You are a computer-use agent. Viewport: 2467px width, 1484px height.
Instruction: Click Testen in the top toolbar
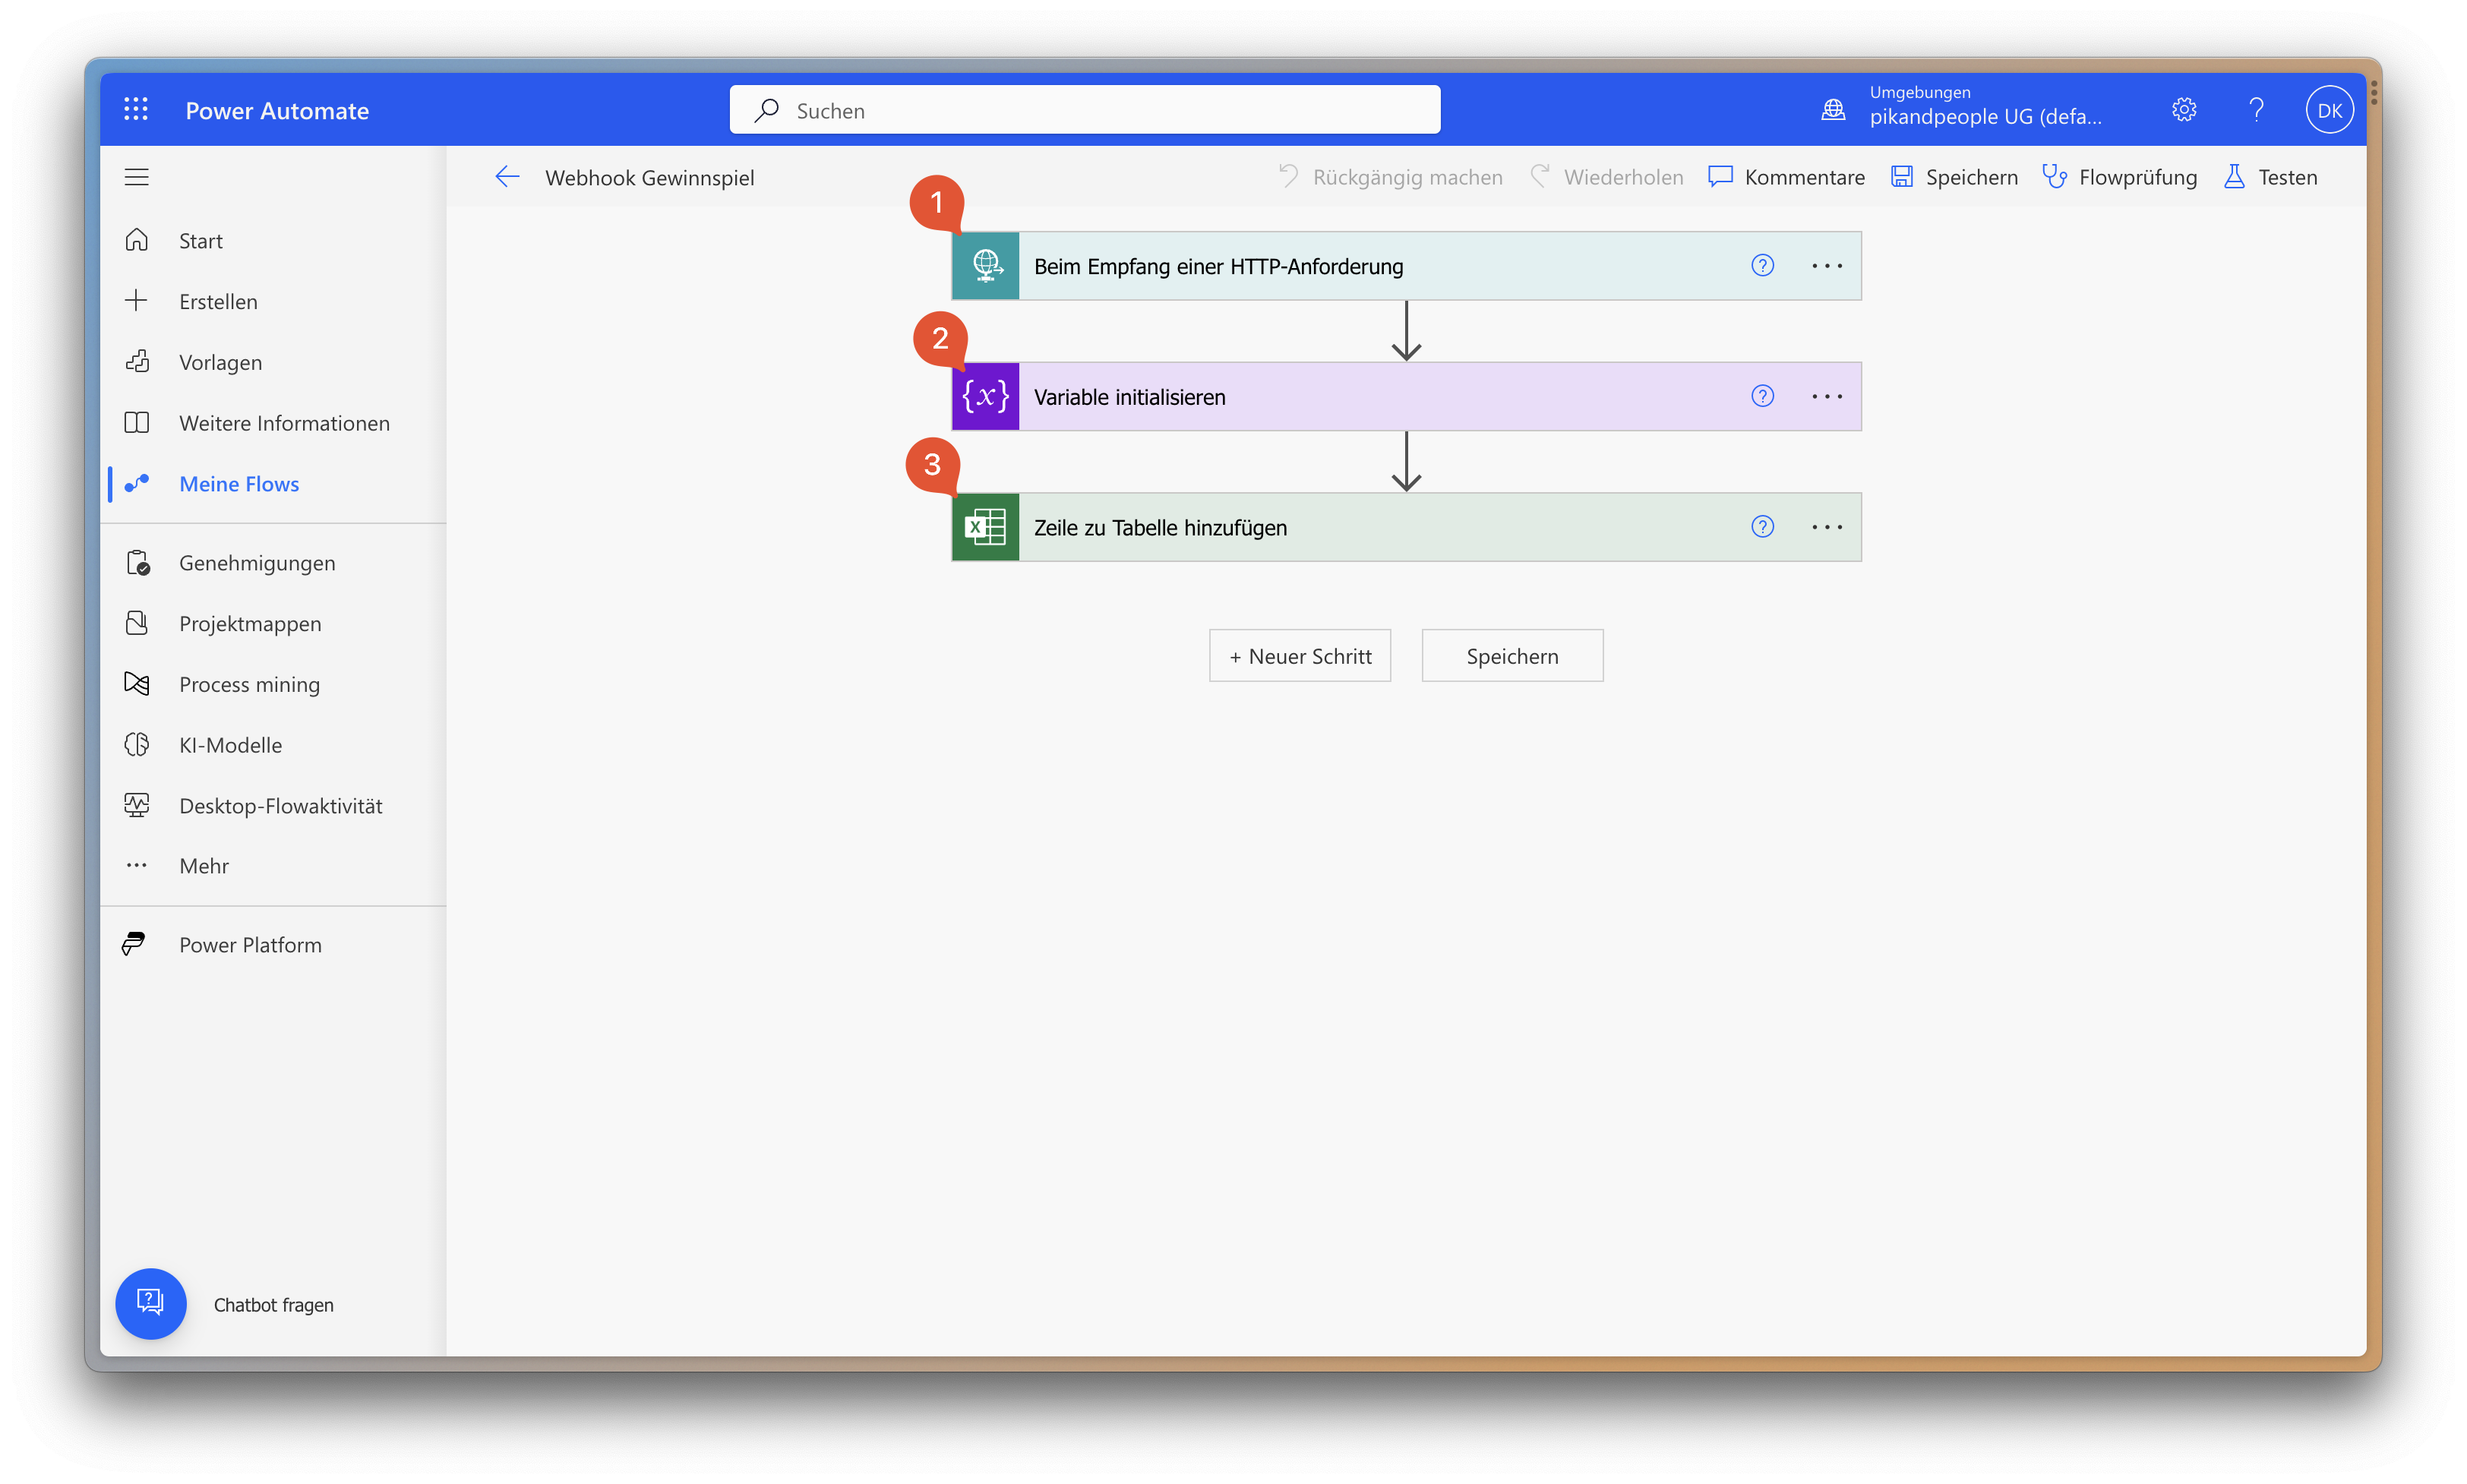coord(2271,177)
